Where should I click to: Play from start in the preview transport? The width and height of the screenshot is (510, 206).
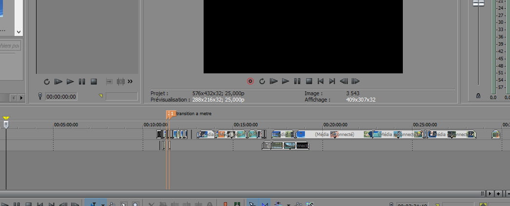tap(274, 81)
